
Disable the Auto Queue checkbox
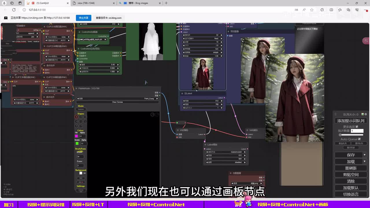pyautogui.click(x=359, y=139)
